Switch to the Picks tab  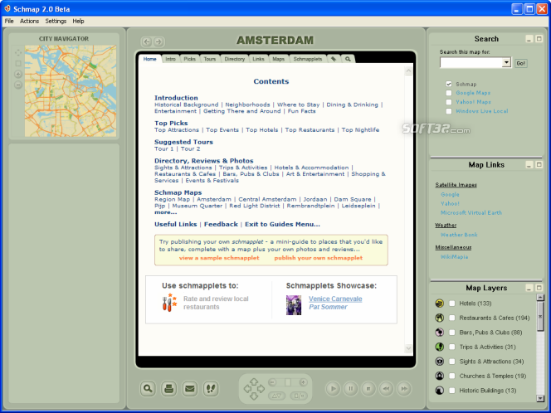pos(190,59)
